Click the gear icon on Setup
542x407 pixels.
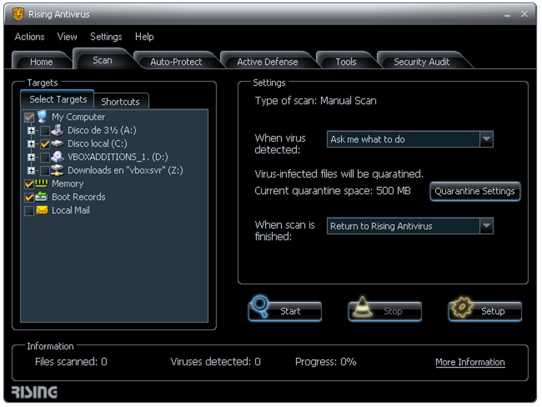[x=462, y=307]
